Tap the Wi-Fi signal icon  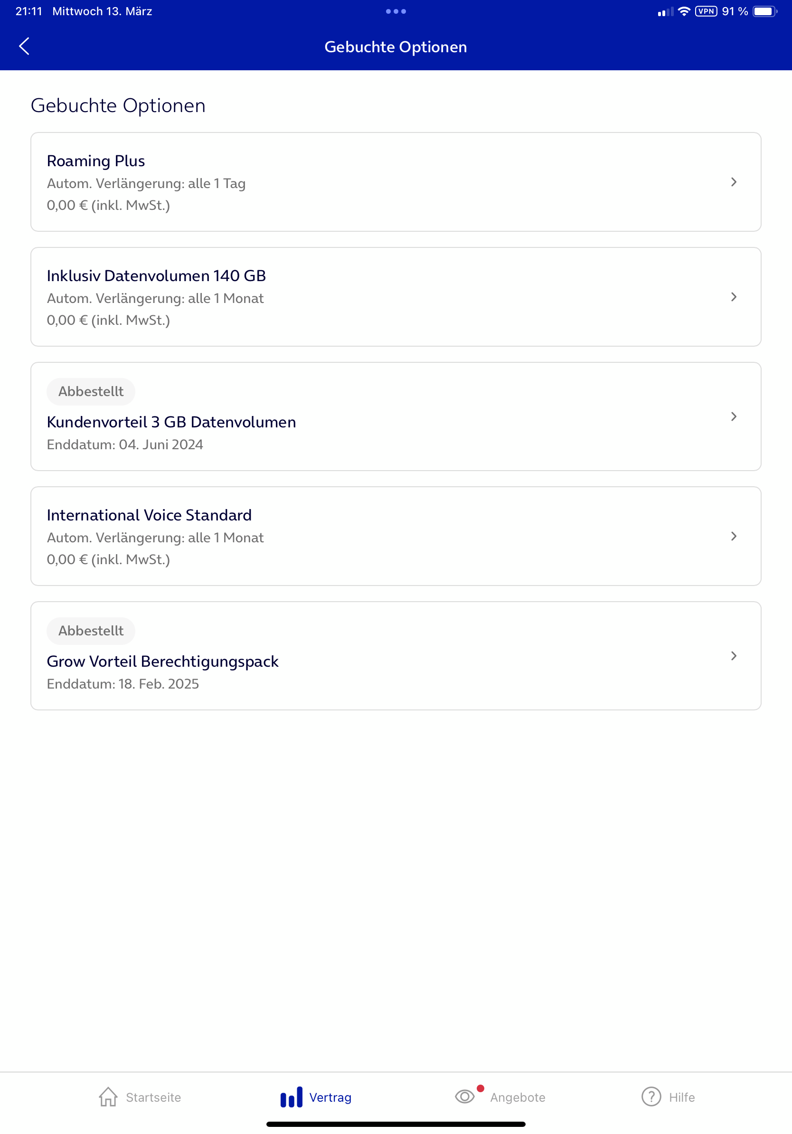(684, 11)
